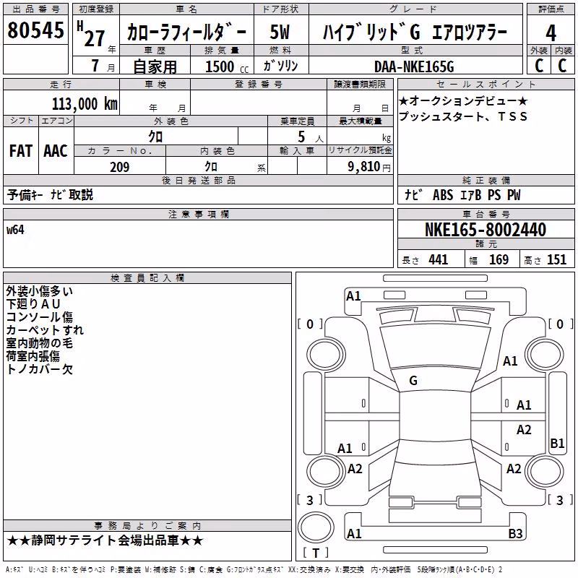Click the overall score 4
The width and height of the screenshot is (578, 578).
click(x=551, y=33)
